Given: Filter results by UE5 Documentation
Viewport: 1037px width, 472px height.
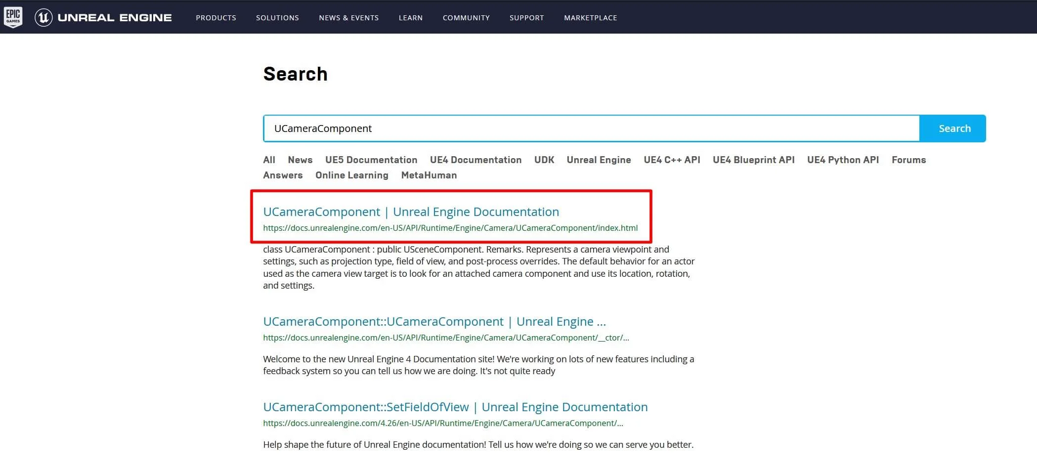Looking at the screenshot, I should tap(371, 160).
